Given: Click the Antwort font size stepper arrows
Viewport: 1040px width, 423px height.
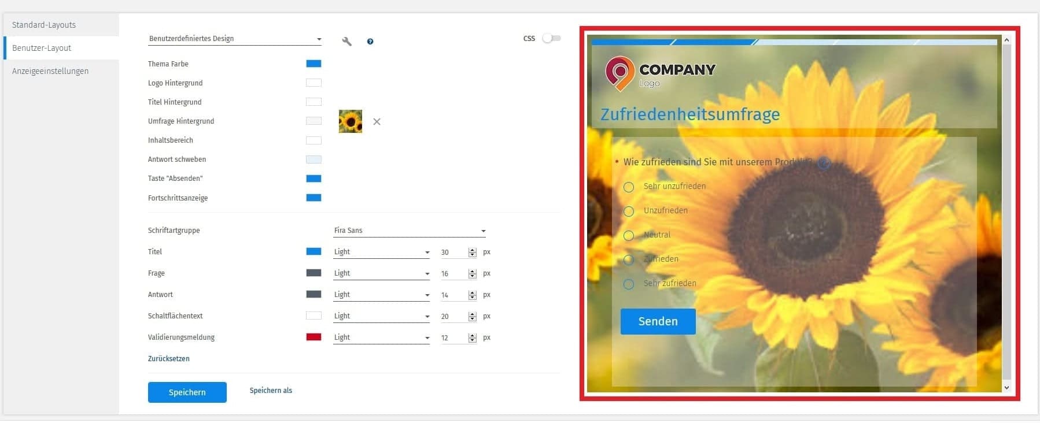Looking at the screenshot, I should [473, 295].
